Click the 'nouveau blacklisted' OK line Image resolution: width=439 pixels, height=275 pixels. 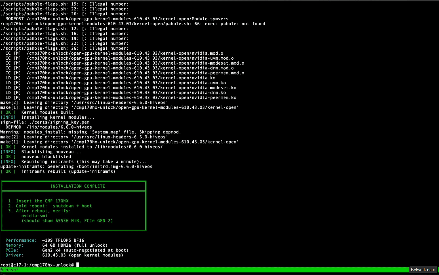36,157
